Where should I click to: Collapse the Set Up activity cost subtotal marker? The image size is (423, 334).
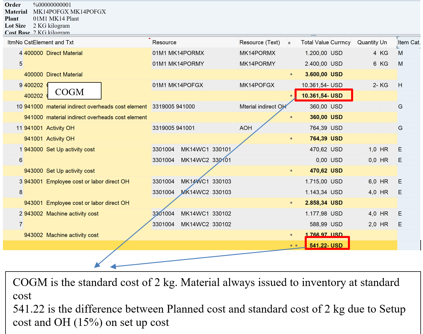click(291, 171)
